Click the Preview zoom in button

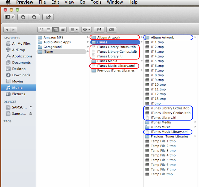pos(34,17)
